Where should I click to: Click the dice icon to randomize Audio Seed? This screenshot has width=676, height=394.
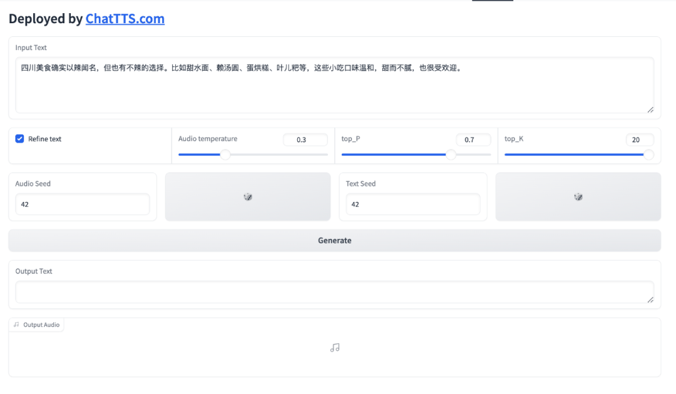248,196
